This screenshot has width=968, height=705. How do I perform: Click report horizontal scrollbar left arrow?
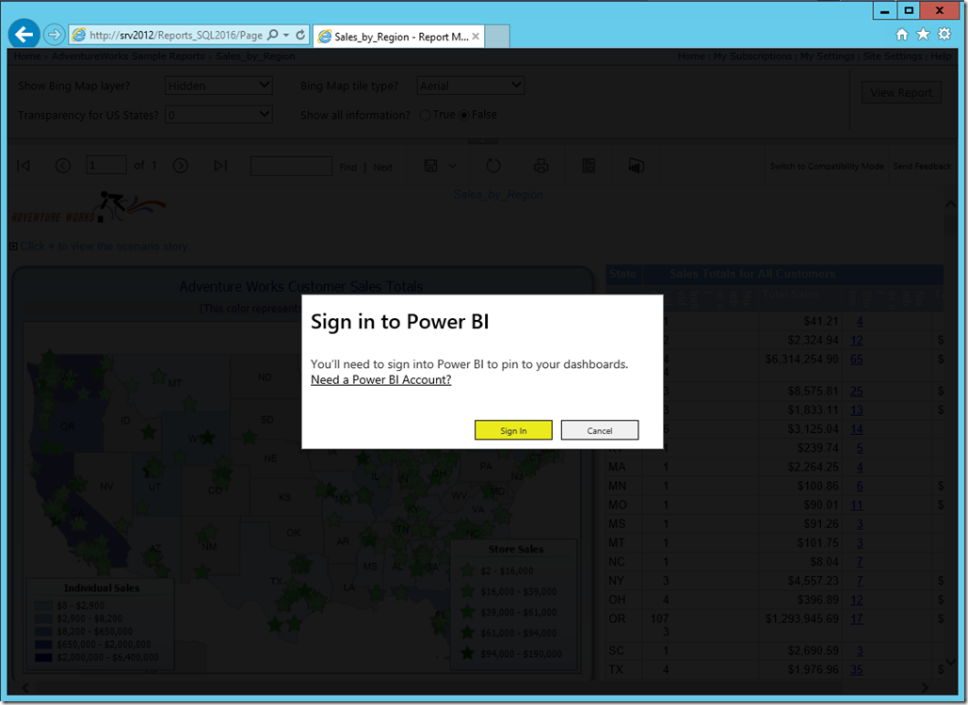coord(25,688)
